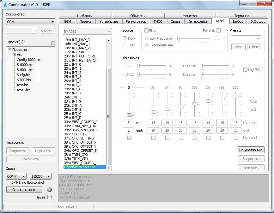274x213 pixels.
Task: Click the Открыть порт button
Action: click(24, 190)
